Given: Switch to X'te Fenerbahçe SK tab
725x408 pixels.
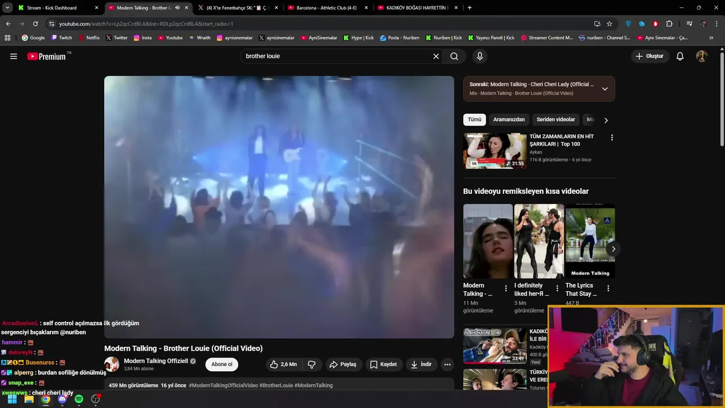Looking at the screenshot, I should pyautogui.click(x=238, y=8).
